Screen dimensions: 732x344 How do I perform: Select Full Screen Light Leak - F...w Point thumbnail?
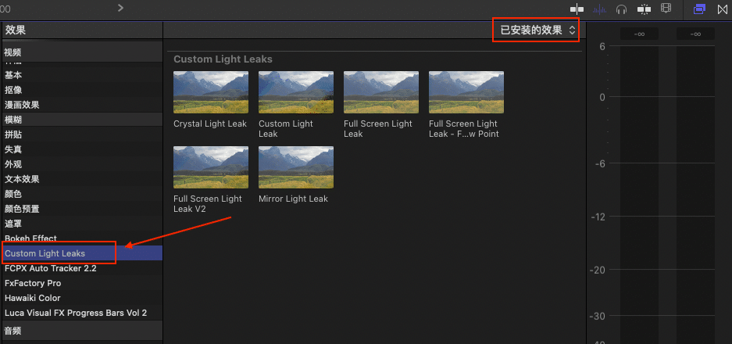tap(466, 92)
